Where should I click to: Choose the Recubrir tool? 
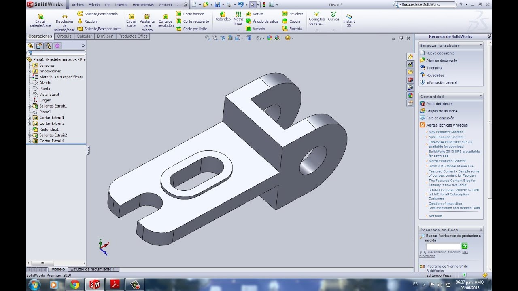[87, 21]
